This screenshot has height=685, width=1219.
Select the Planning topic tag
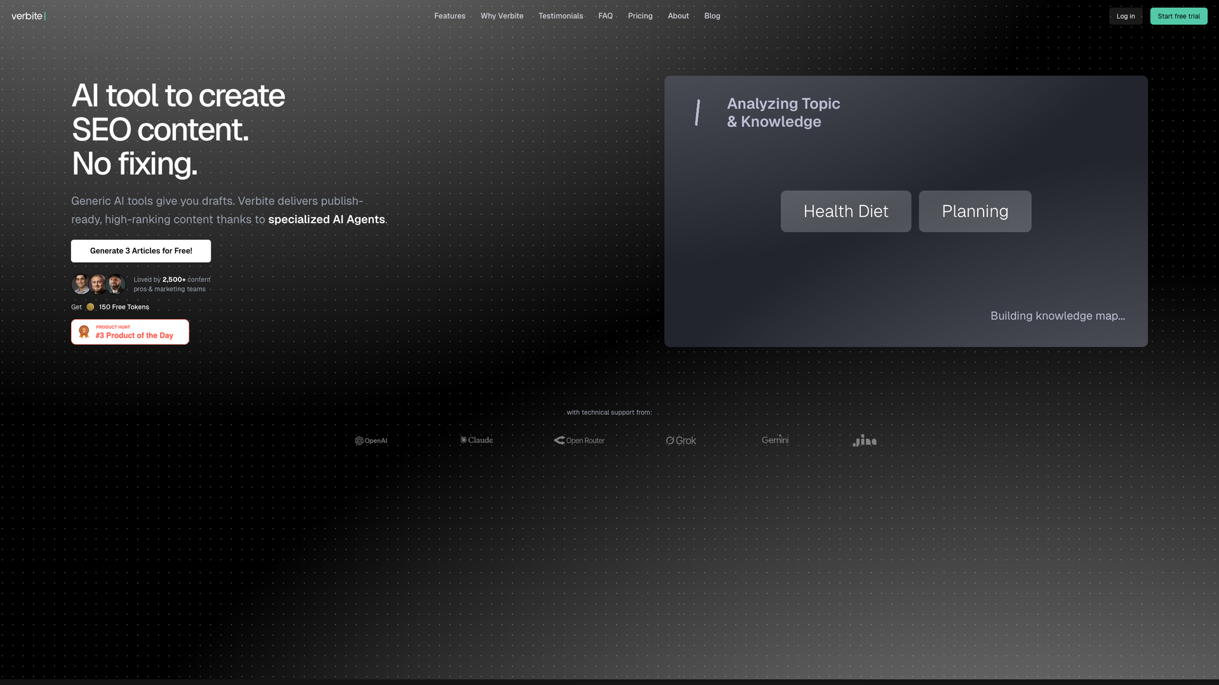(x=975, y=211)
